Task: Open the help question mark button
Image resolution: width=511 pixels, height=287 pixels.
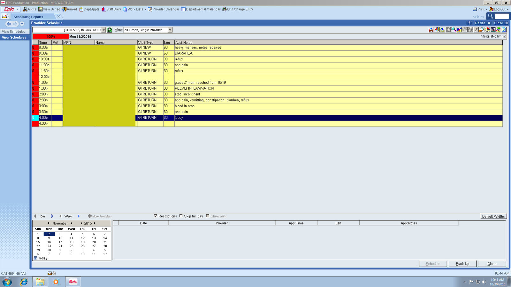Action: tap(469, 23)
